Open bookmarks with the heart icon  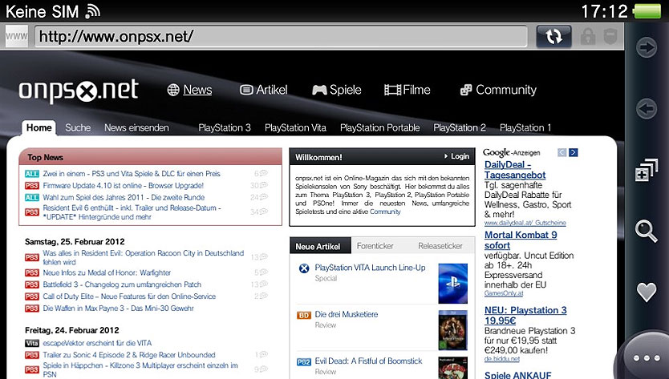coord(646,292)
